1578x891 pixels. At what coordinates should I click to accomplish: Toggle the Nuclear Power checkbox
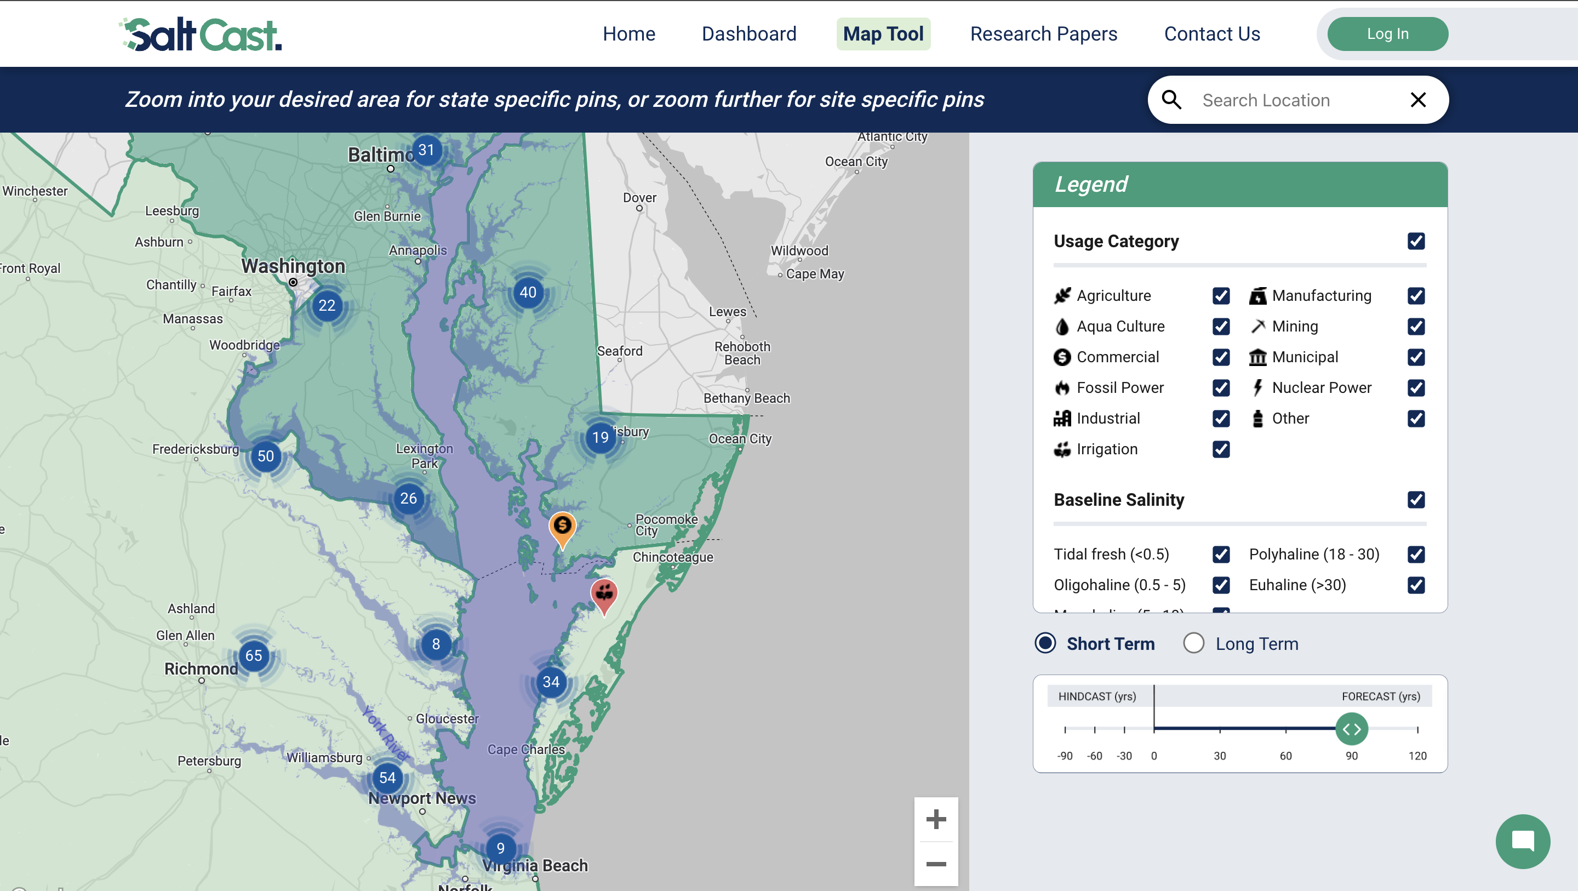1416,387
